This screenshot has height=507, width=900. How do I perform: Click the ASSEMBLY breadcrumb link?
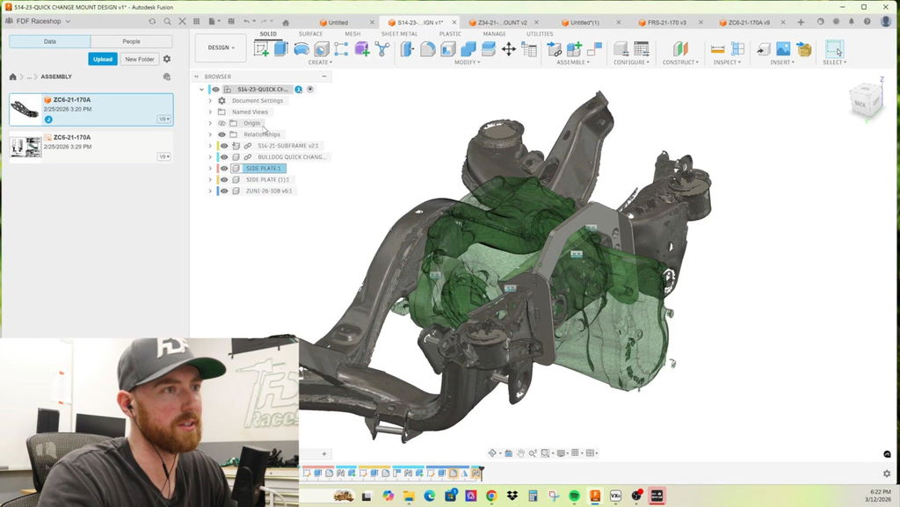point(56,76)
